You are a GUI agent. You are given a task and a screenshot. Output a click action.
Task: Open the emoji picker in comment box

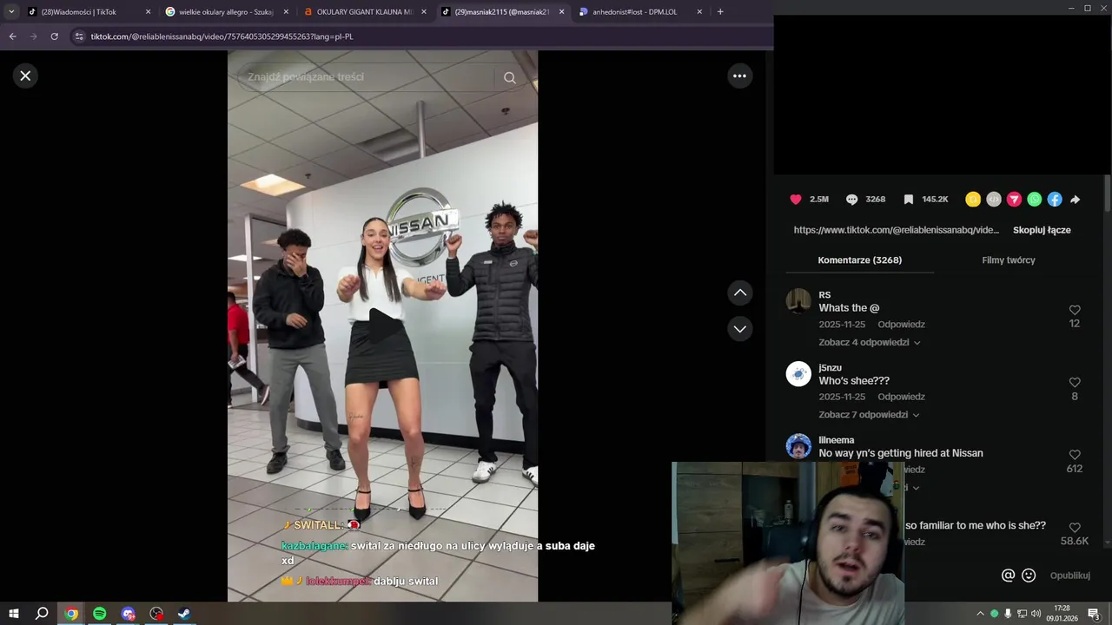coord(1029,576)
